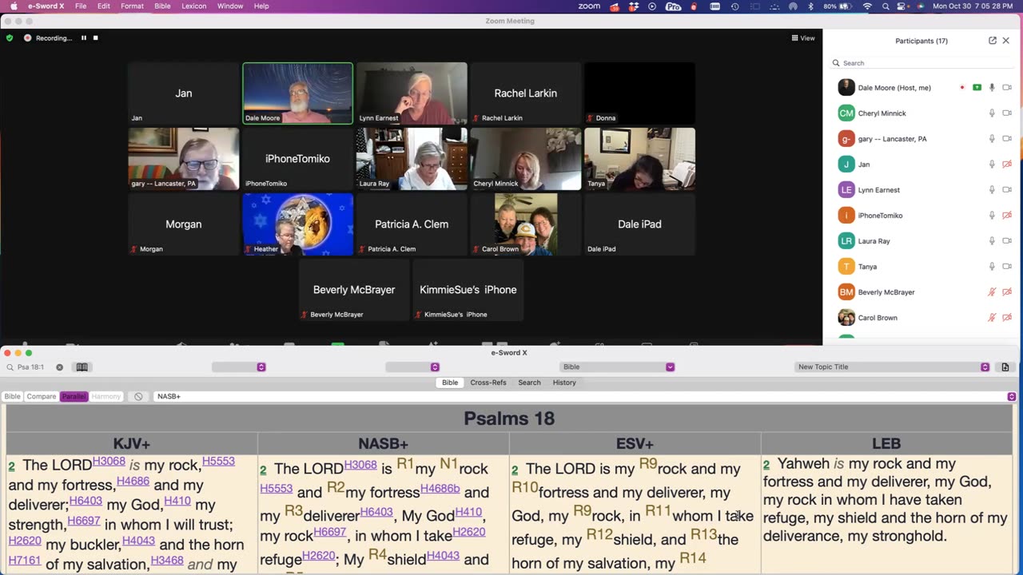Click Lynn Earnest's microphone icon
Viewport: 1023px width, 575px height.
pos(992,190)
